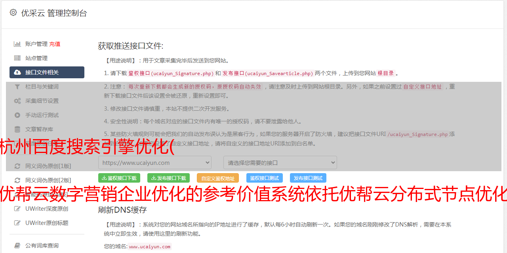This screenshot has height=253, width=507.
Task: Click the red 充值 link
Action: pos(55,44)
